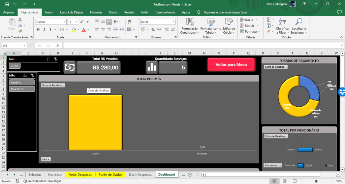
Task: Clear the filter on the Ano slicer
Action: (56, 59)
